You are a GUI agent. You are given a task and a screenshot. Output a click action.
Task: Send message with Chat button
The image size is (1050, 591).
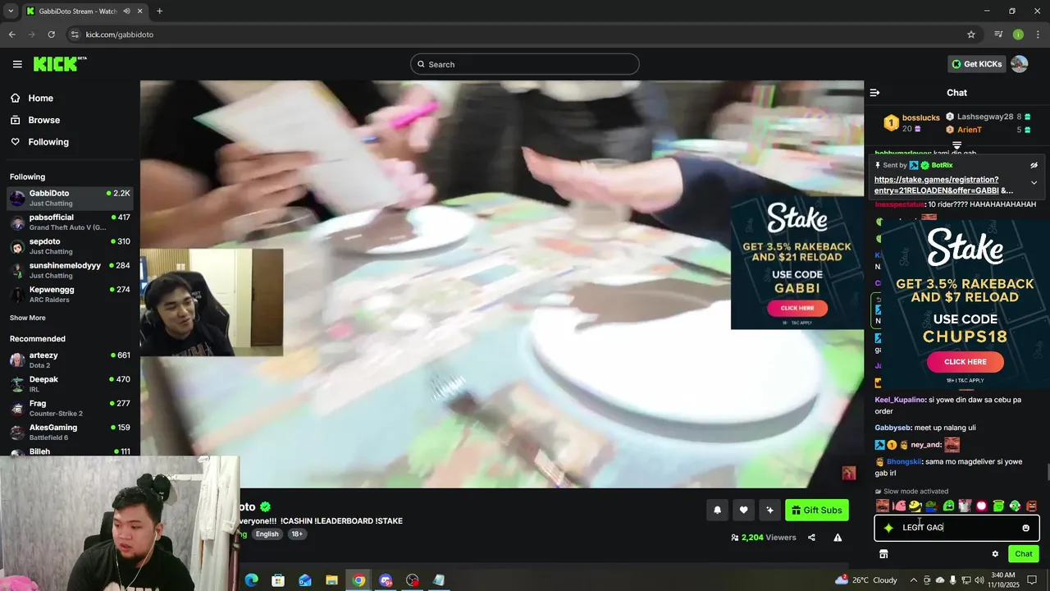point(1023,554)
